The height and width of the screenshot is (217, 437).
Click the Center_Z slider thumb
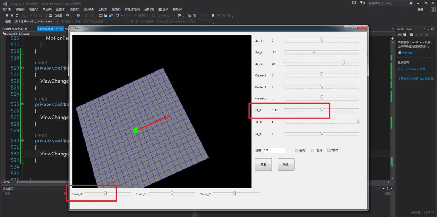[322, 97]
